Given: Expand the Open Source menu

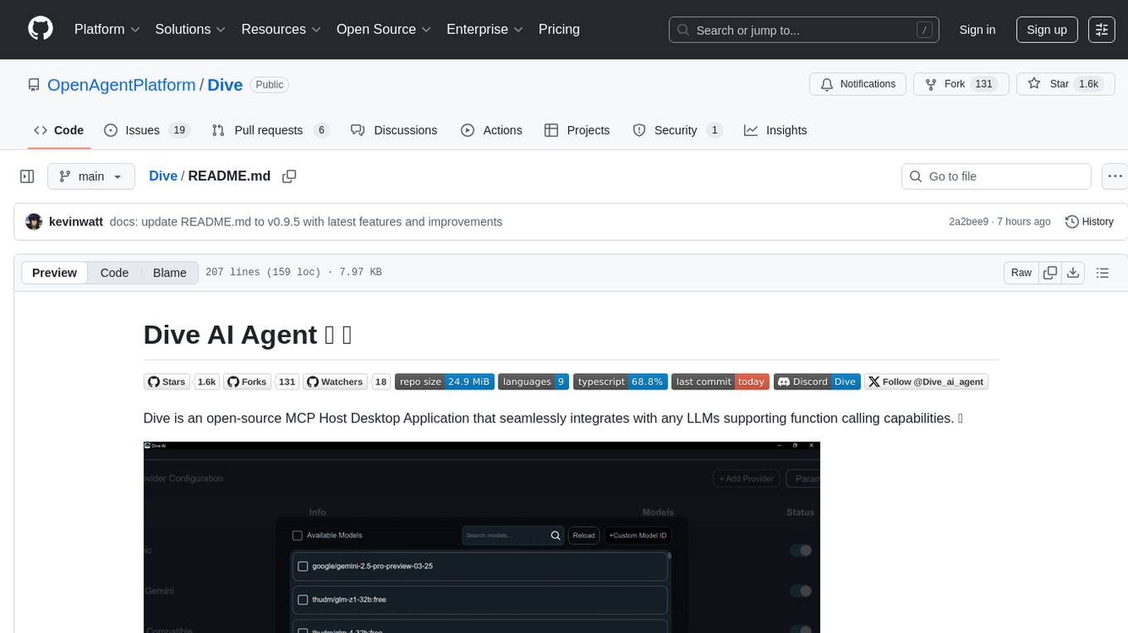Looking at the screenshot, I should pos(383,29).
